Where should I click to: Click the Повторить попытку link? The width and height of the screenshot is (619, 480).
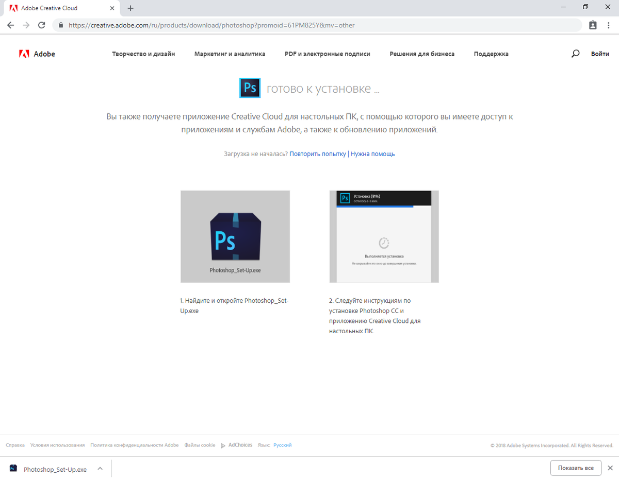318,153
